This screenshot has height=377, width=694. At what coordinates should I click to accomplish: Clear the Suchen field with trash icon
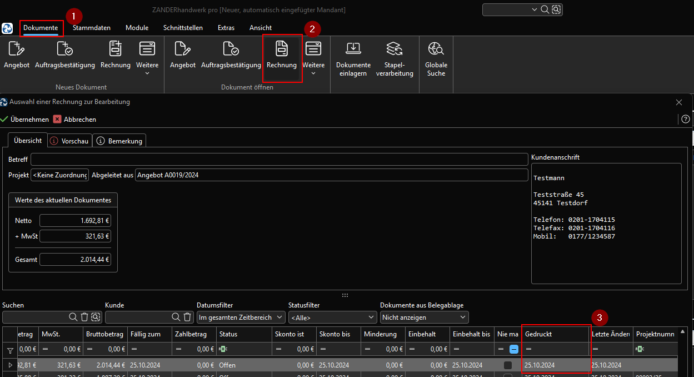coord(84,317)
